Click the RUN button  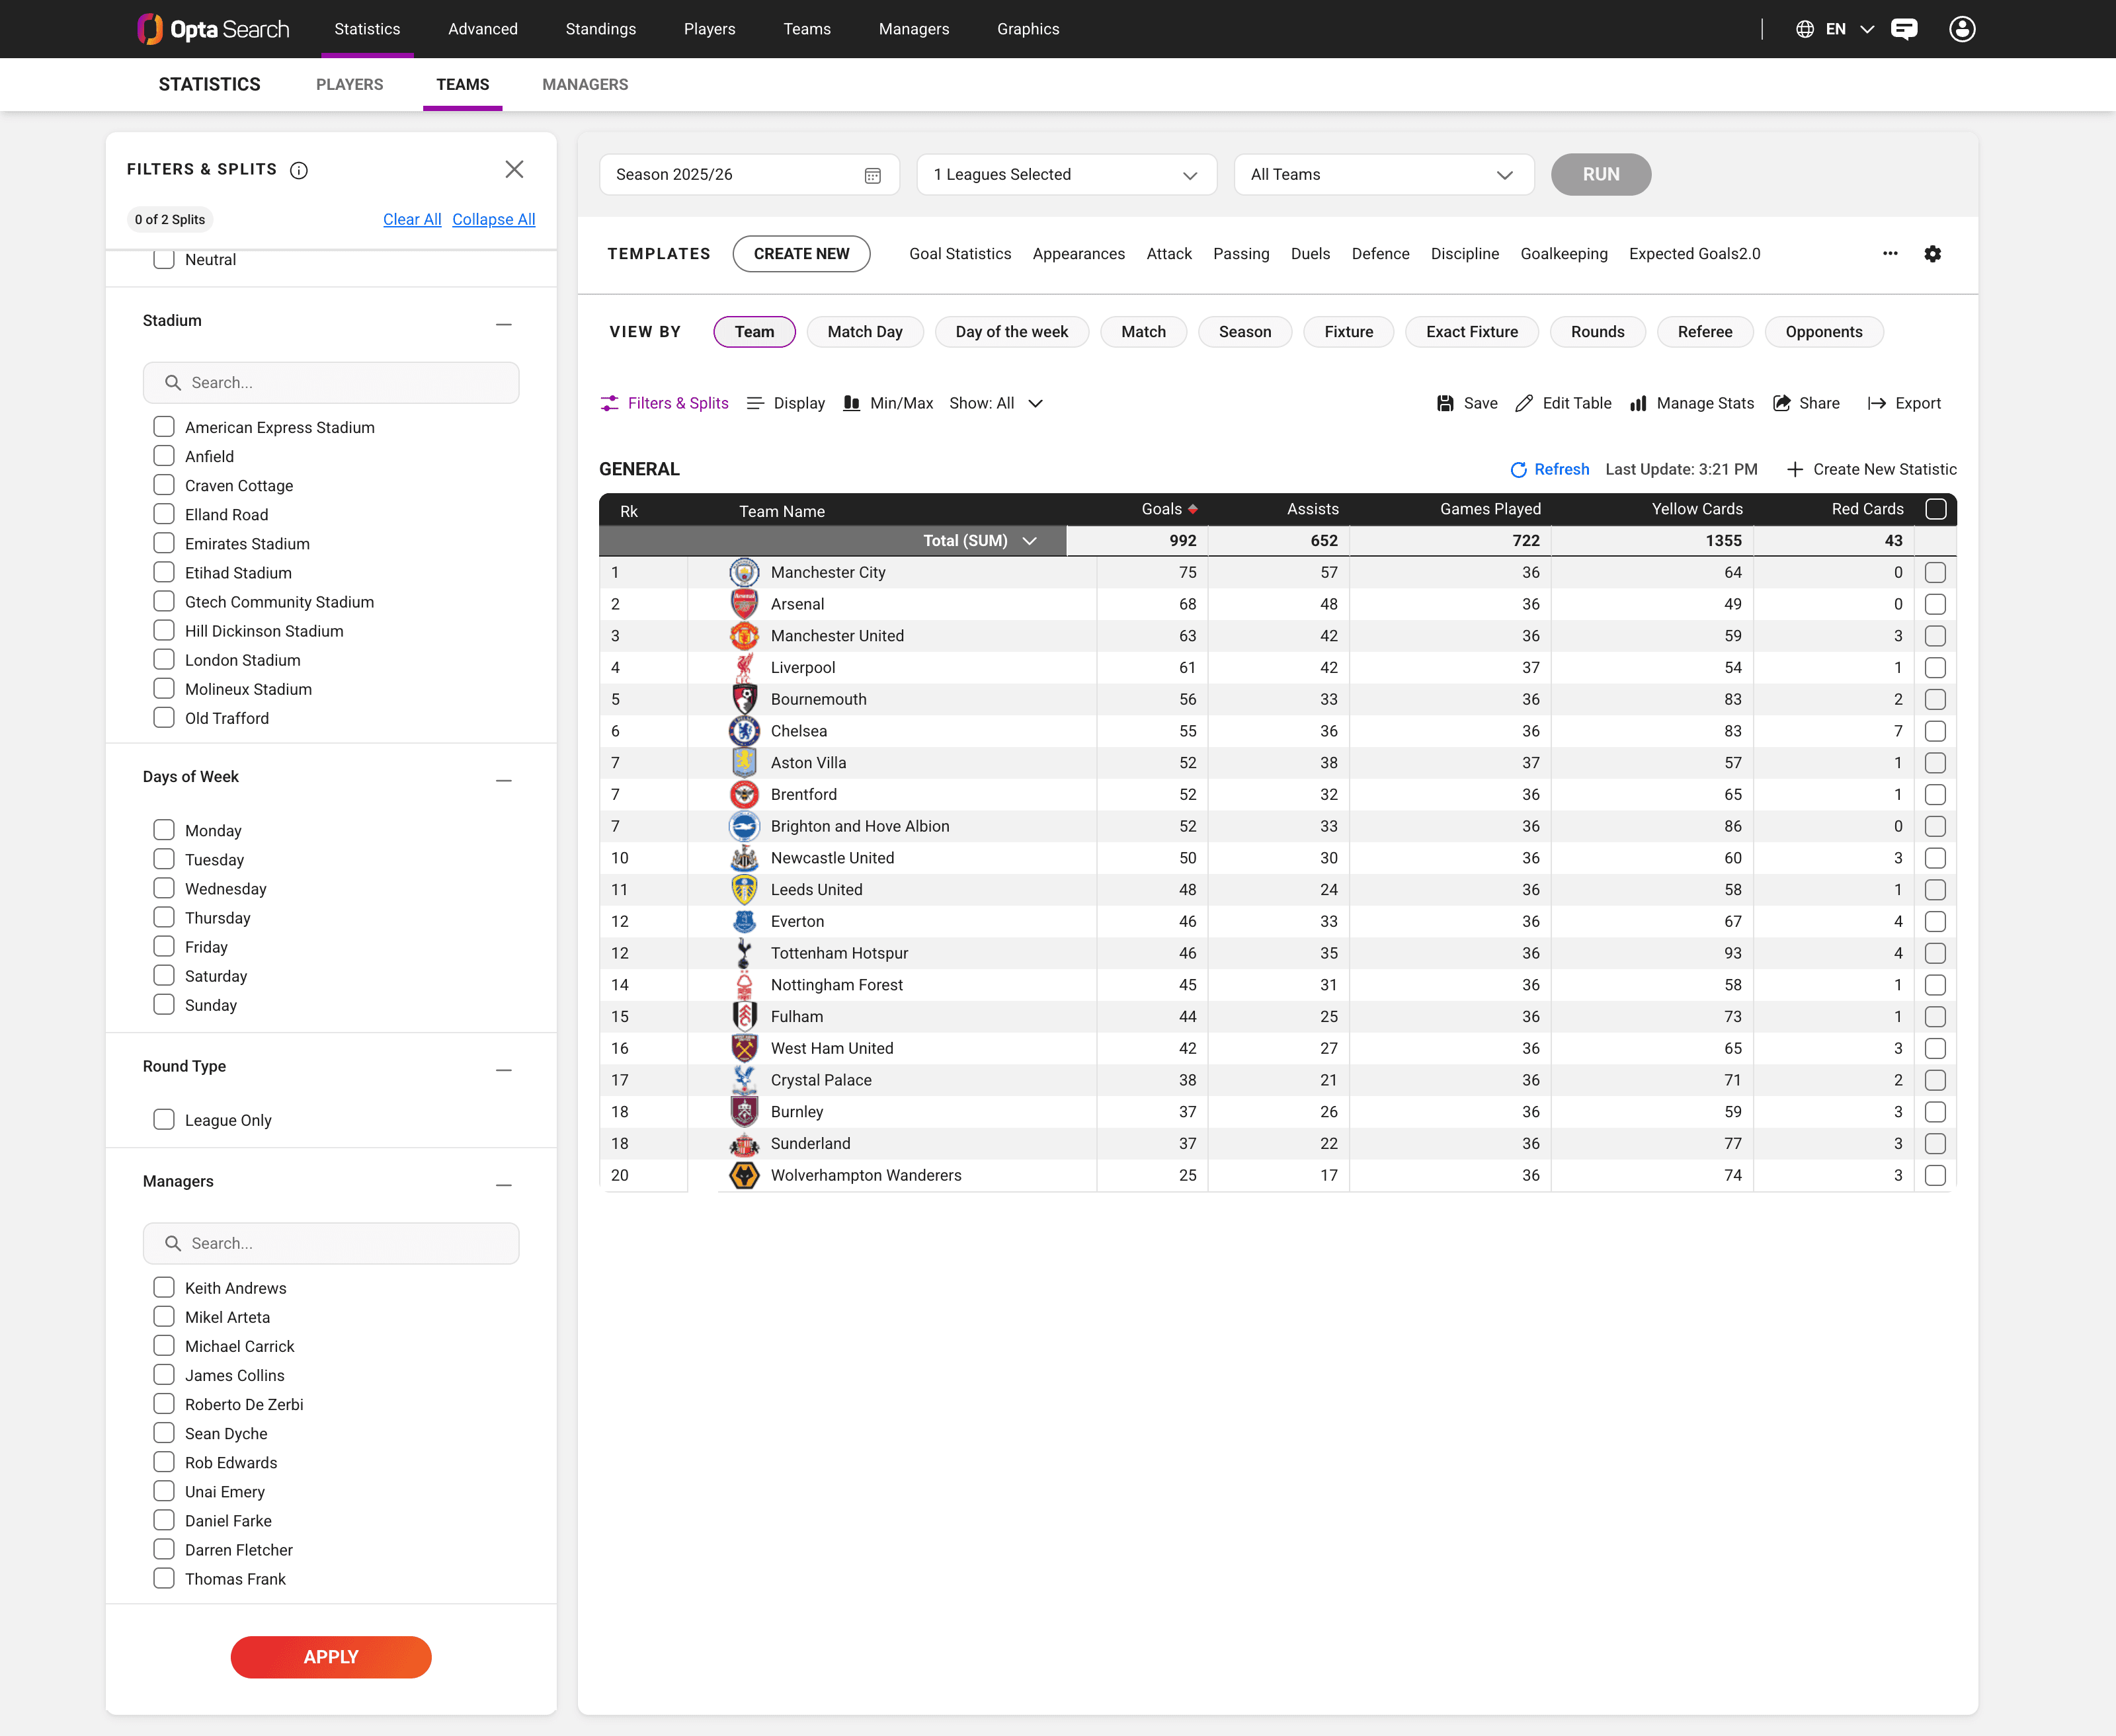pyautogui.click(x=1601, y=174)
